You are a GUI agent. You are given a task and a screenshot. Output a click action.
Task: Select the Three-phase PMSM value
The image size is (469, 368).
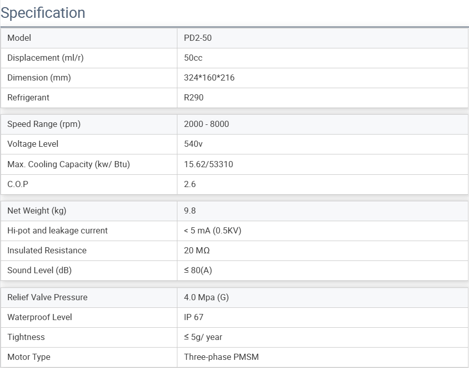click(x=221, y=357)
